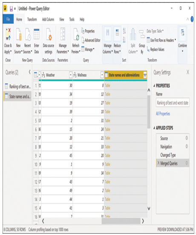
Task: Click the query Name input field
Action: 173,103
